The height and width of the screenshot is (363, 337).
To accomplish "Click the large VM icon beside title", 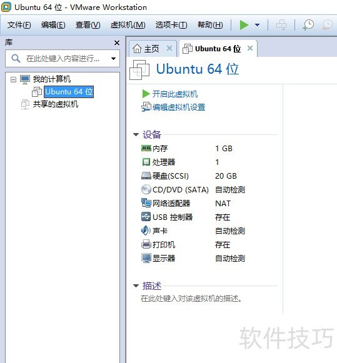I will (x=139, y=70).
